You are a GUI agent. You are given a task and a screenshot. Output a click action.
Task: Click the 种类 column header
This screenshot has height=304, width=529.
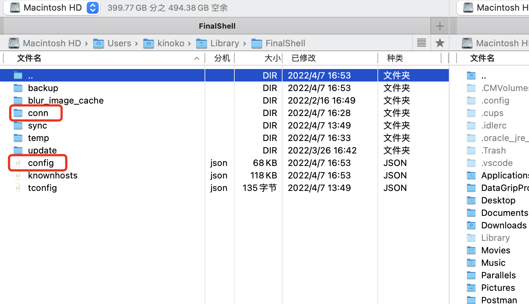(395, 58)
